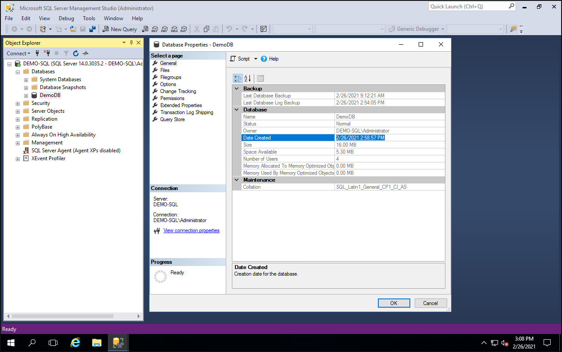This screenshot has width=562, height=352.
Task: Collapse the Maintenance category in property grid
Action: pyautogui.click(x=237, y=180)
